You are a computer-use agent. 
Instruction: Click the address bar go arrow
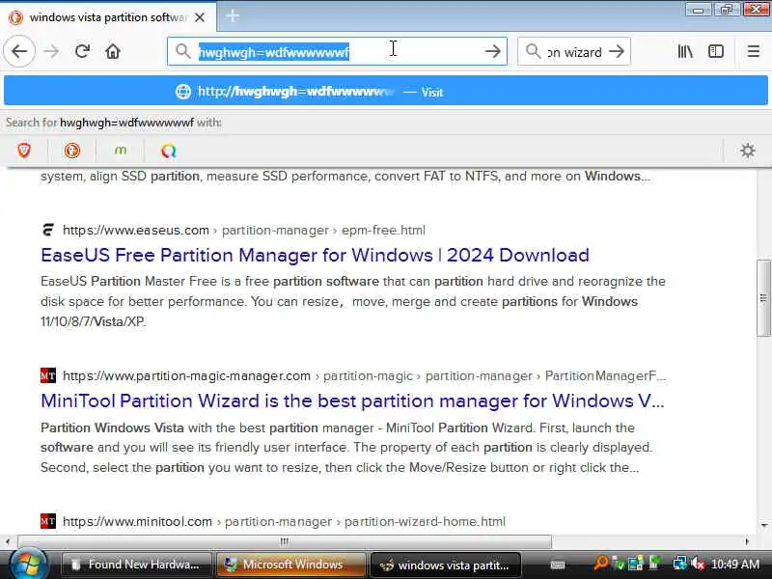pos(492,51)
